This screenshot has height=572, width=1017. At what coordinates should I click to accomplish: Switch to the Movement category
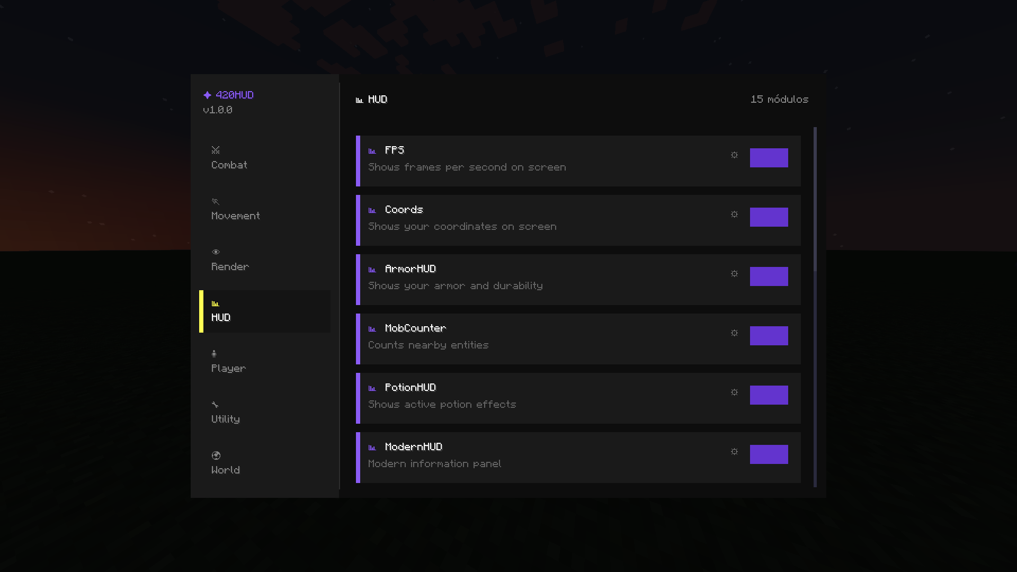point(265,210)
